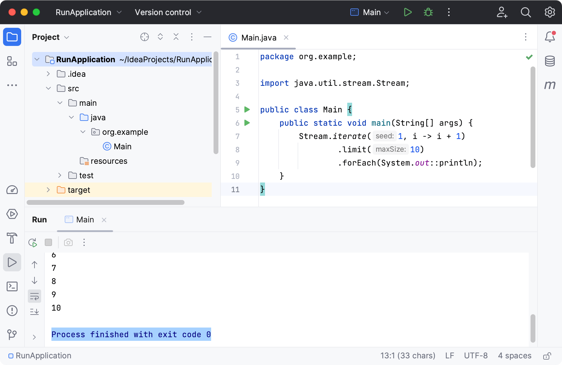Collapse the main folder
The width and height of the screenshot is (562, 365).
60,103
